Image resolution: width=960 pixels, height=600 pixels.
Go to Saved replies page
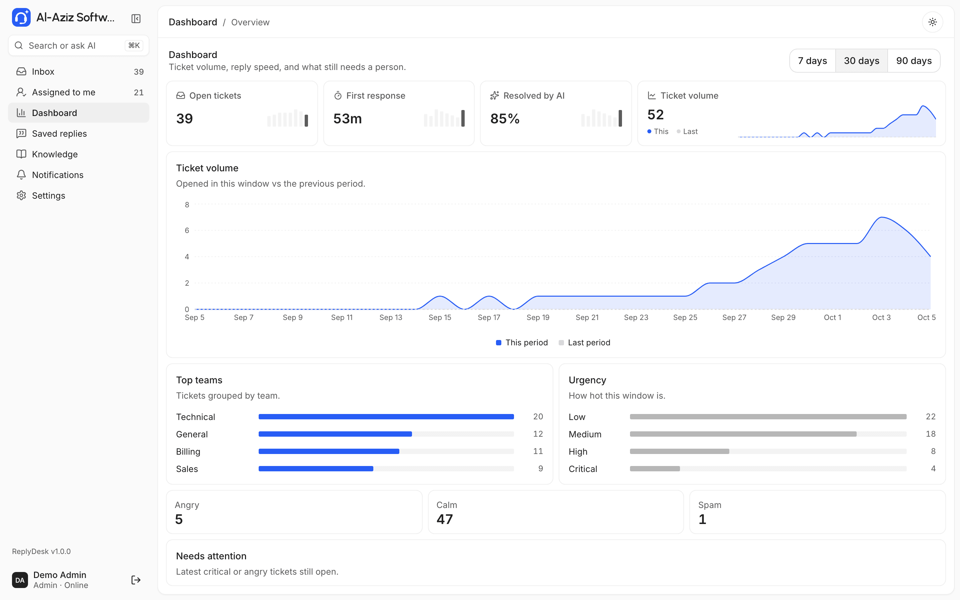pos(79,133)
